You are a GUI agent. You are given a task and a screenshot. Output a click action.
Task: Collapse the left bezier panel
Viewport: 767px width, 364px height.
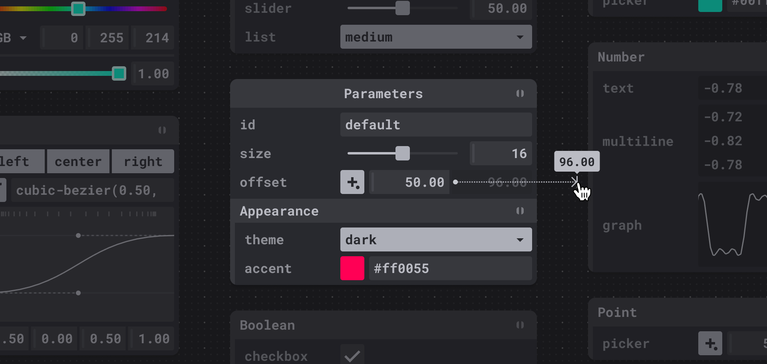(x=162, y=131)
